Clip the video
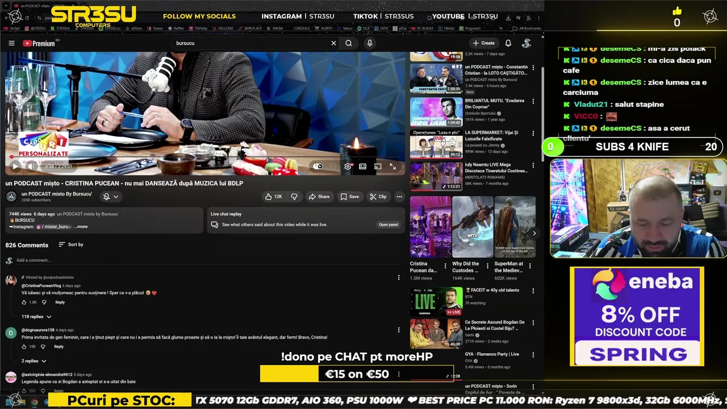The height and width of the screenshot is (409, 727). (x=378, y=197)
